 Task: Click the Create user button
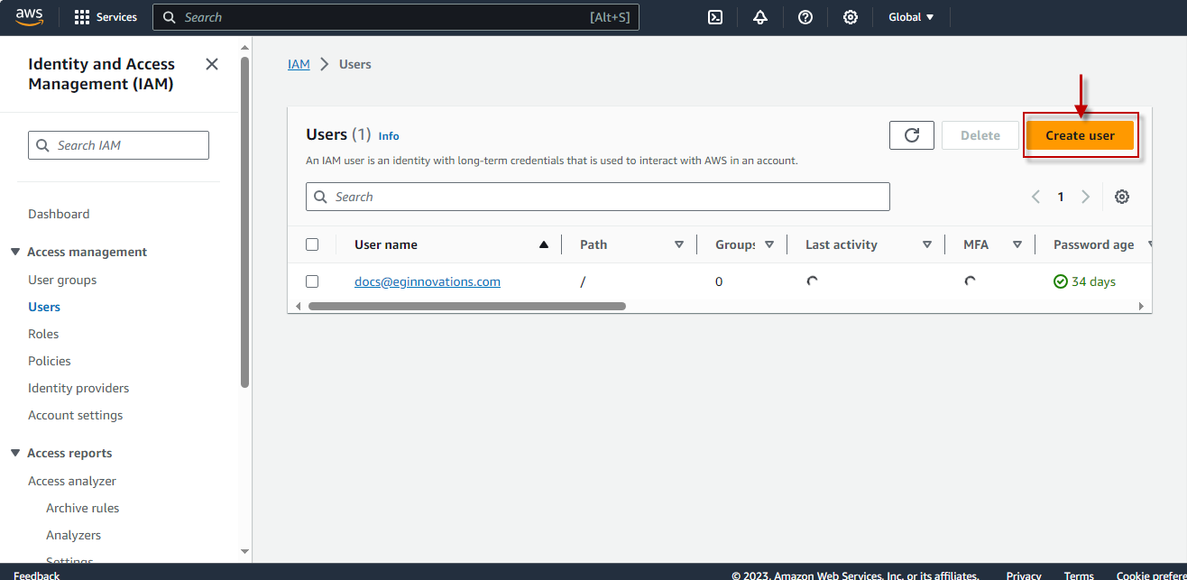tap(1080, 135)
